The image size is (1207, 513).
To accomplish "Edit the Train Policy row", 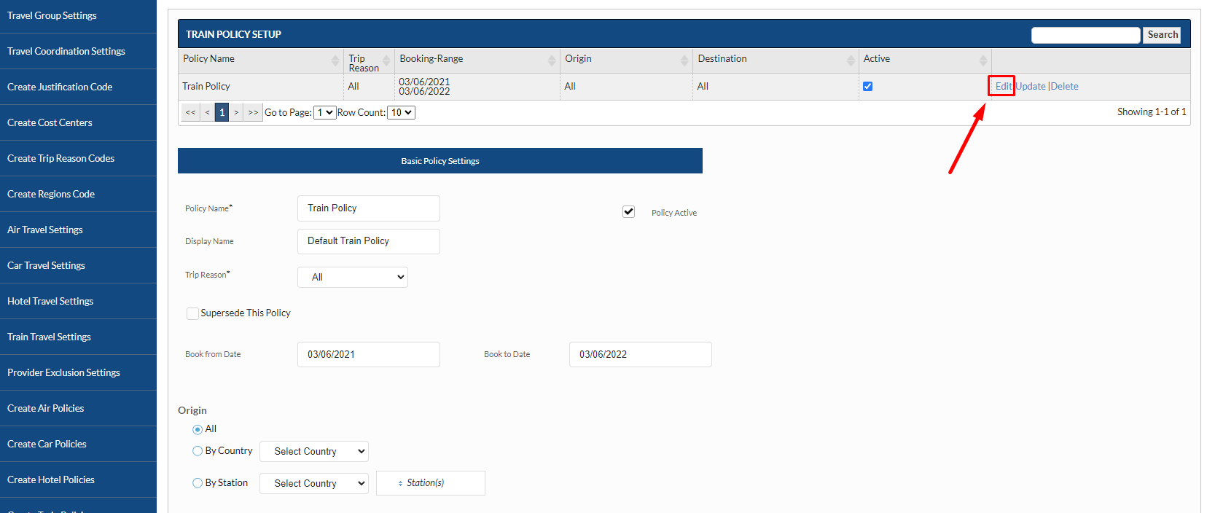I will (1003, 86).
